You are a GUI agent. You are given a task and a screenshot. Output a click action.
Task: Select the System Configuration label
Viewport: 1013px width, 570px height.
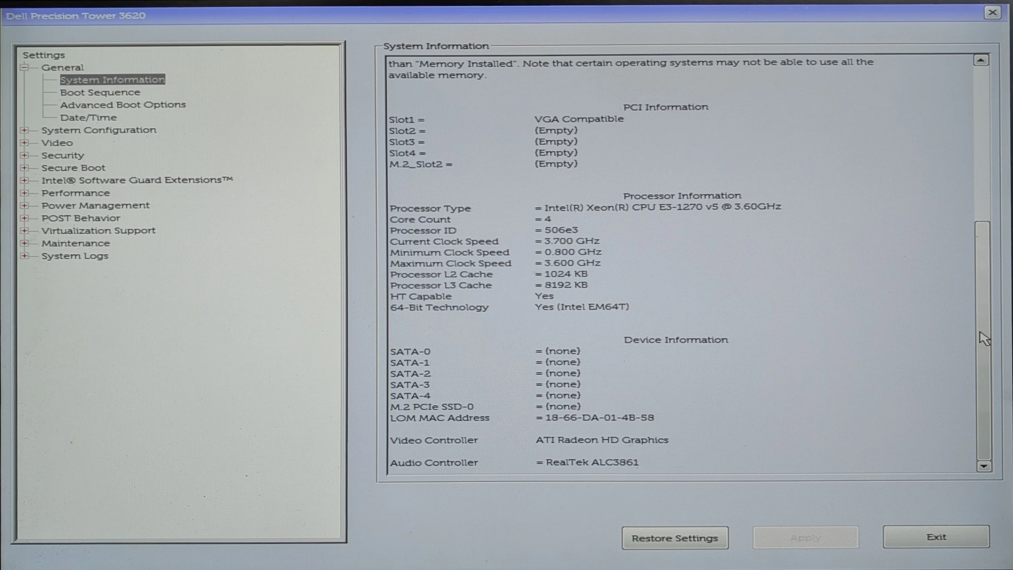99,130
